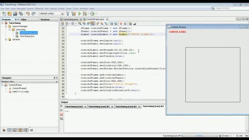Click the Toggle Bookmark icon in editor

pyautogui.click(x=106, y=24)
